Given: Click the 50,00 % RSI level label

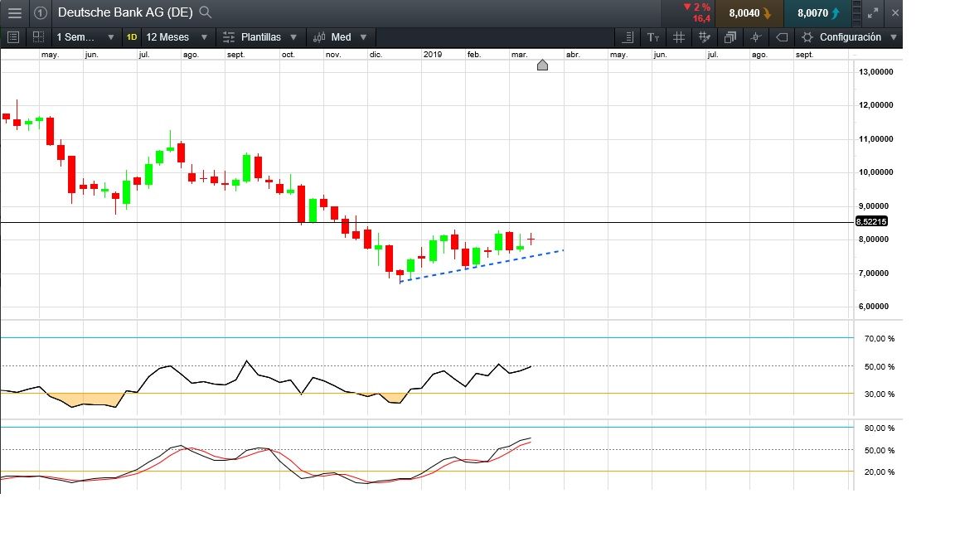Looking at the screenshot, I should [x=880, y=366].
